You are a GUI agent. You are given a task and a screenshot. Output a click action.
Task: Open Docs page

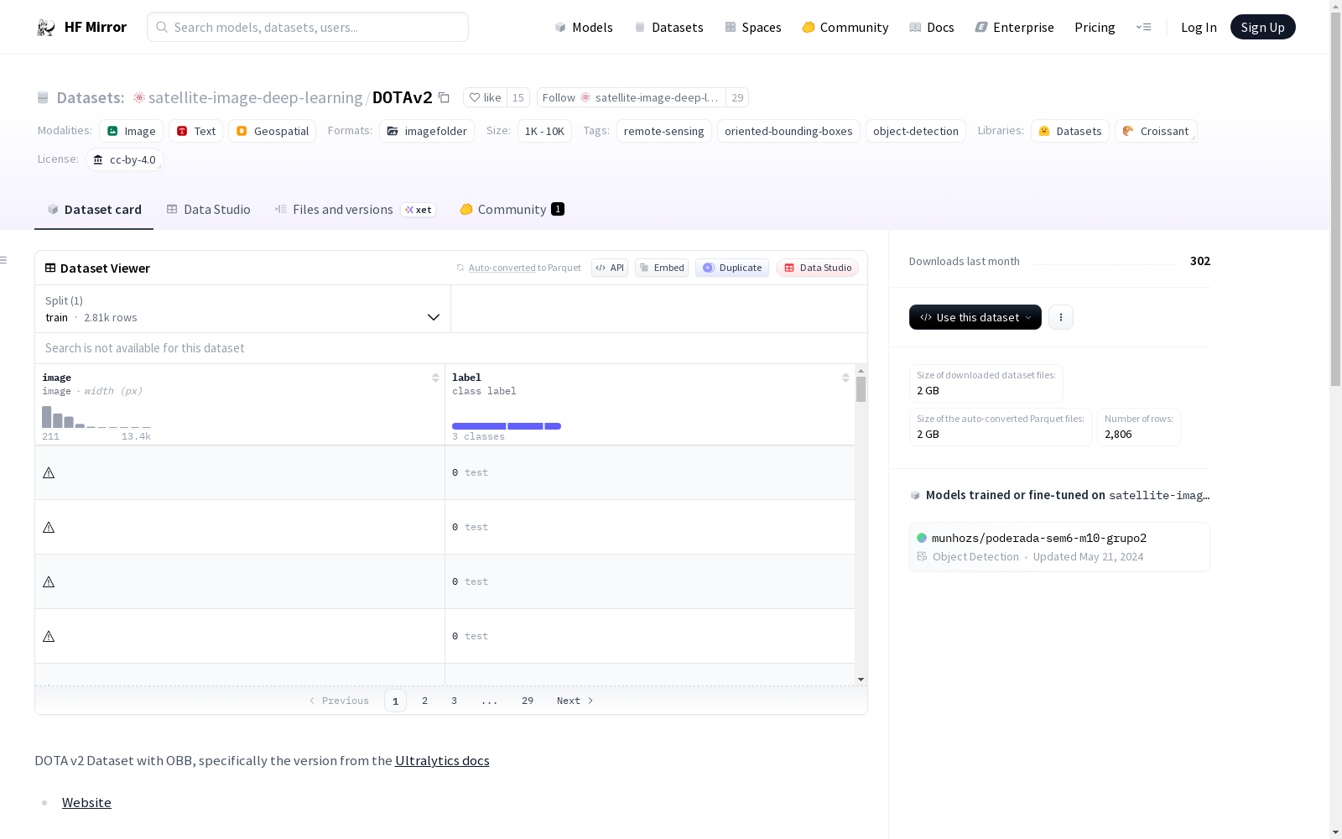click(x=932, y=27)
